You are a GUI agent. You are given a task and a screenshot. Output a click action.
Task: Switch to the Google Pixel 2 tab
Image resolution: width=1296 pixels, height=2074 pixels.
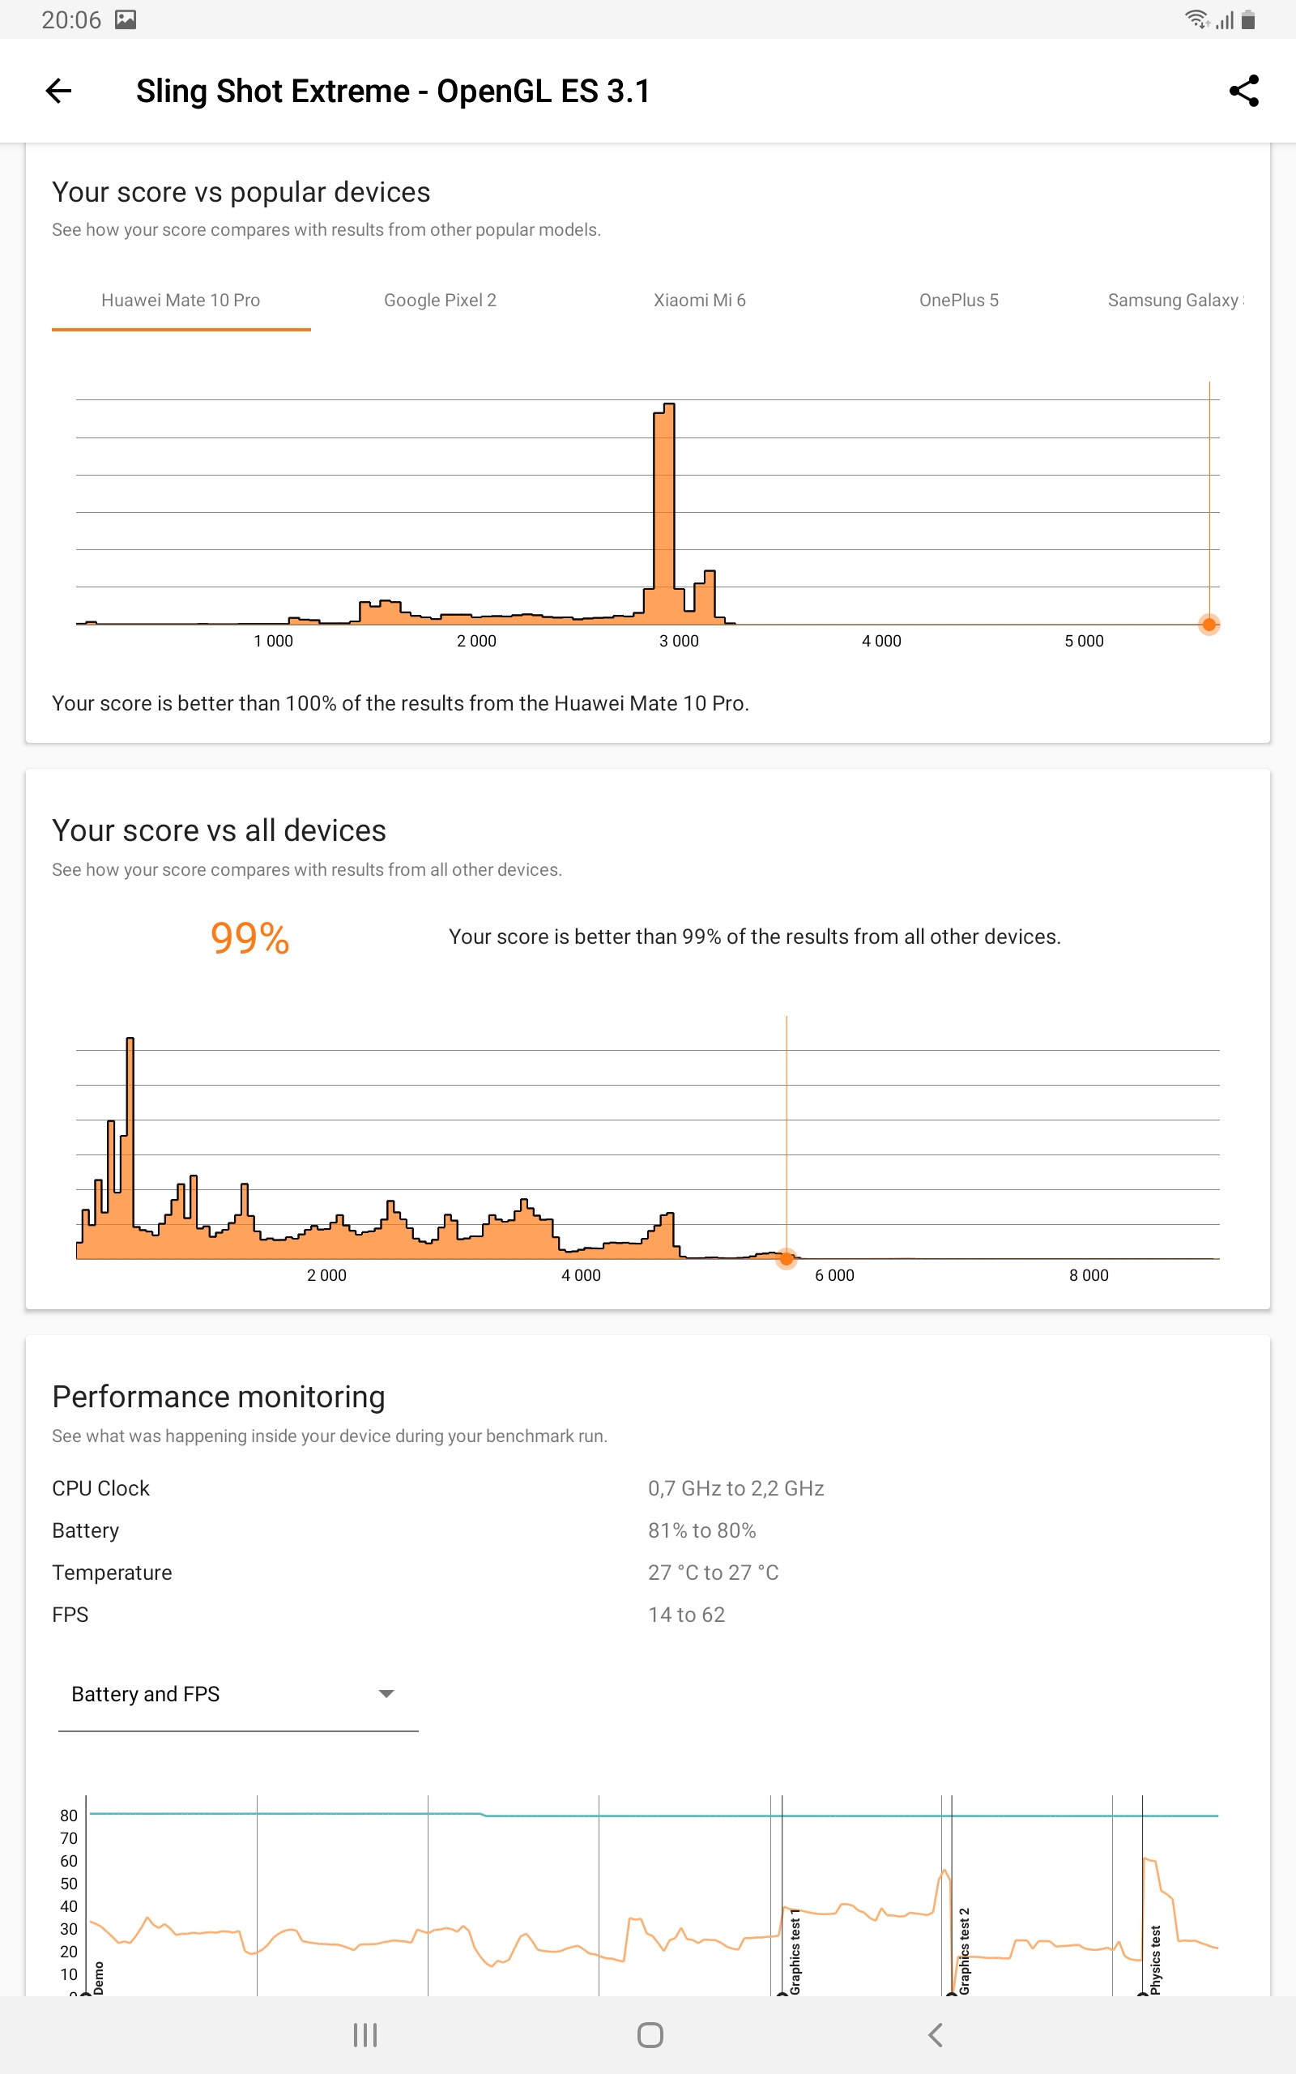[440, 301]
